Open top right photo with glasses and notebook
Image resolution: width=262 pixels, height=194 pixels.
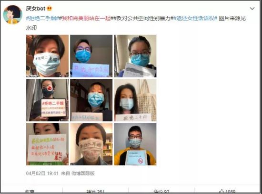(x=135, y=56)
